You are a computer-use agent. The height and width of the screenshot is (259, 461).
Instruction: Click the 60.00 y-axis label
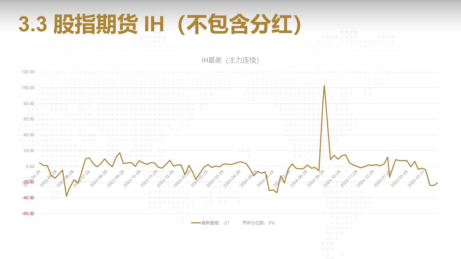[x=28, y=119]
